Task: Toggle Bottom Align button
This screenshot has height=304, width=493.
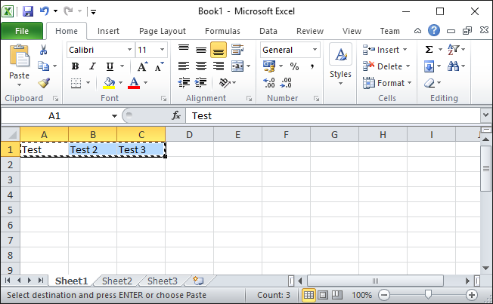Action: (219, 50)
